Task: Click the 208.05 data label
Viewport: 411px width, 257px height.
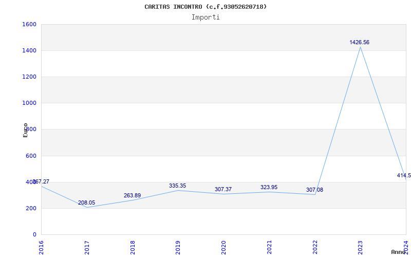Action: [86, 203]
